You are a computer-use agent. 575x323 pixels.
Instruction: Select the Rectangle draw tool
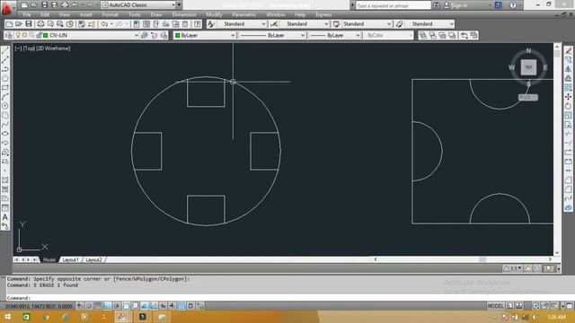[x=5, y=88]
